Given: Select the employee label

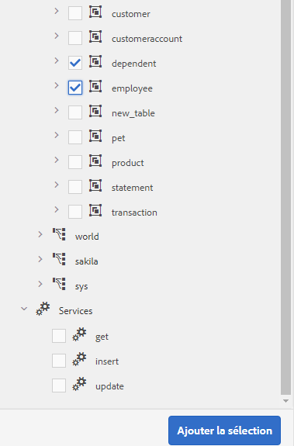Looking at the screenshot, I should (132, 88).
